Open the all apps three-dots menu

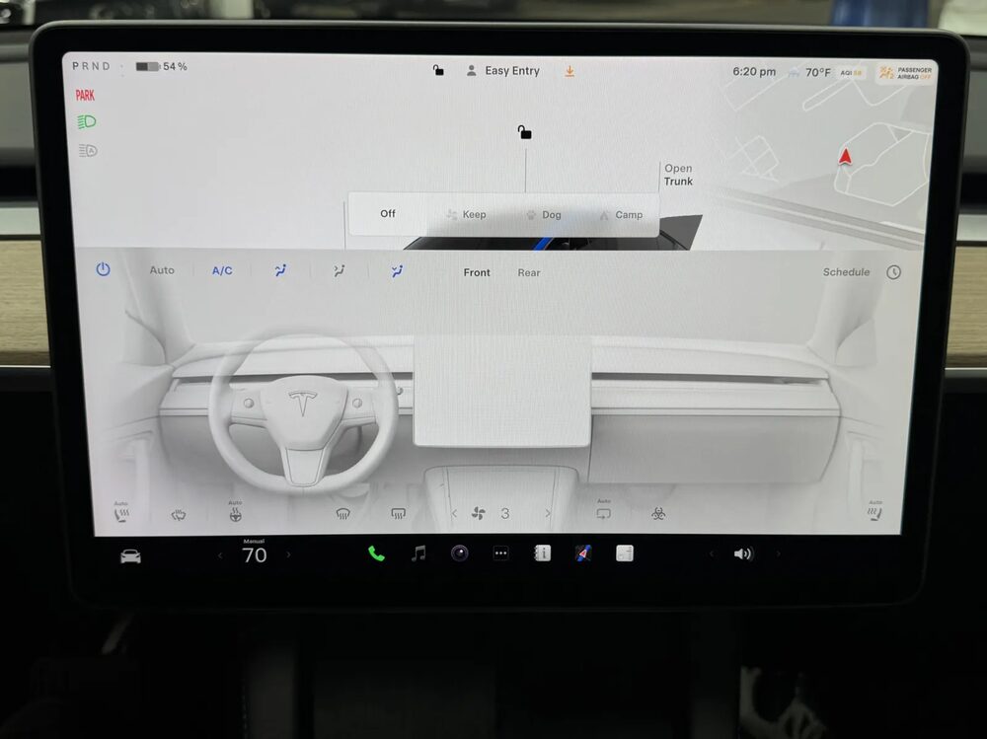(x=500, y=554)
